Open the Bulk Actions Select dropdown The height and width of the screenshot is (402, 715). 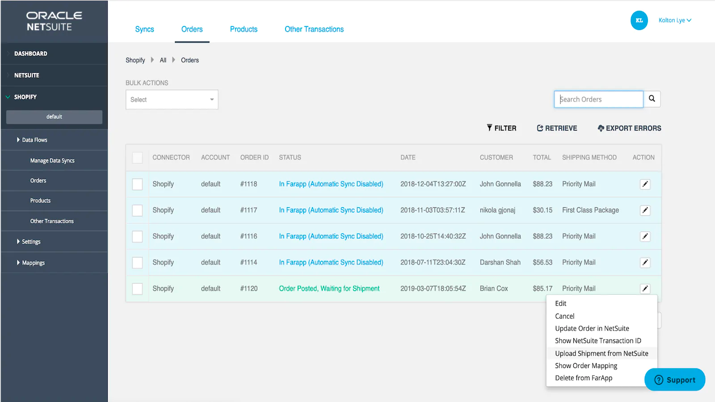172,100
